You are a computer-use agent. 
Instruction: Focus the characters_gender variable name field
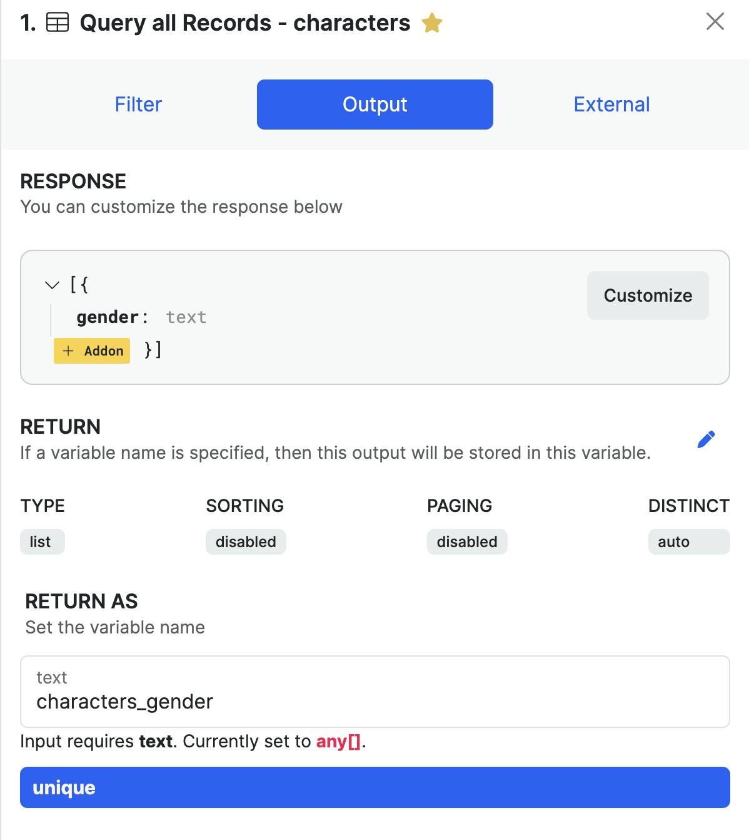point(375,692)
